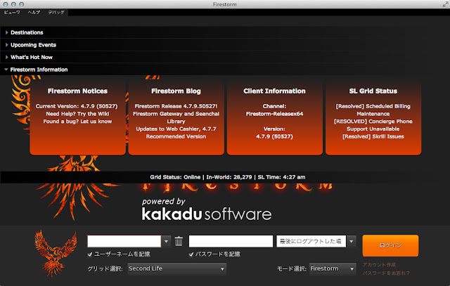Open the デバッグ menu
The width and height of the screenshot is (450, 286).
pyautogui.click(x=56, y=13)
